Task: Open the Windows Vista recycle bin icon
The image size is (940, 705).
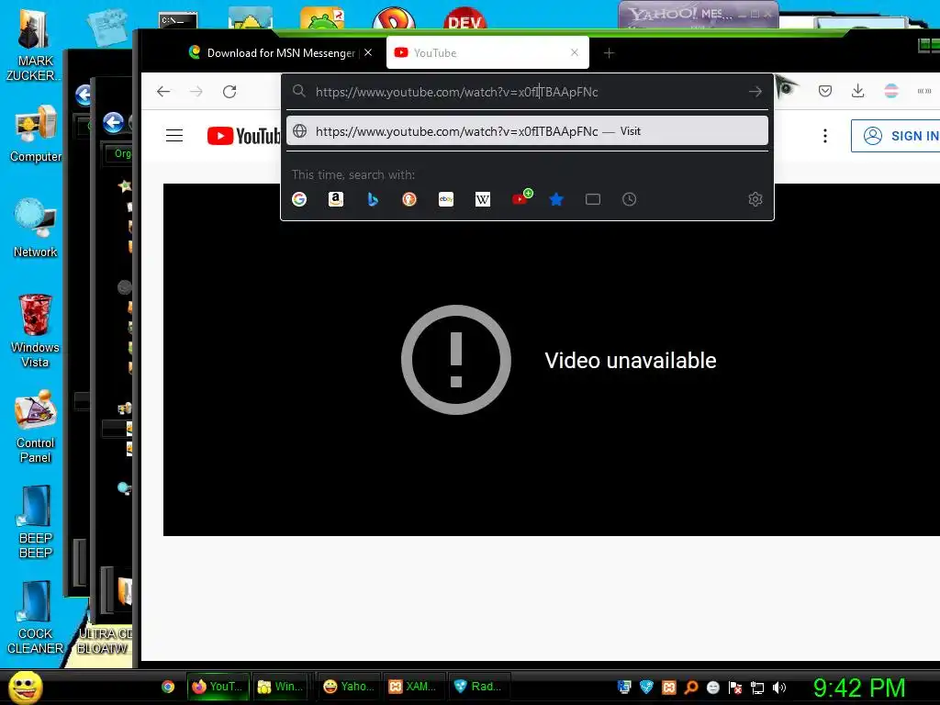Action: tap(35, 330)
